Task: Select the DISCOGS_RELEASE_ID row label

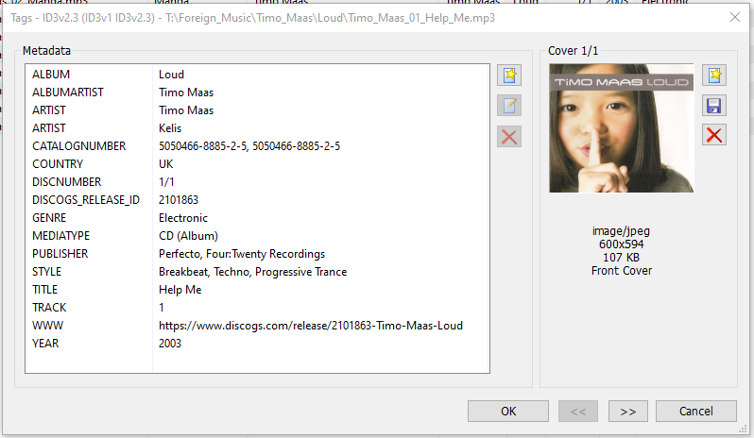Action: point(86,200)
